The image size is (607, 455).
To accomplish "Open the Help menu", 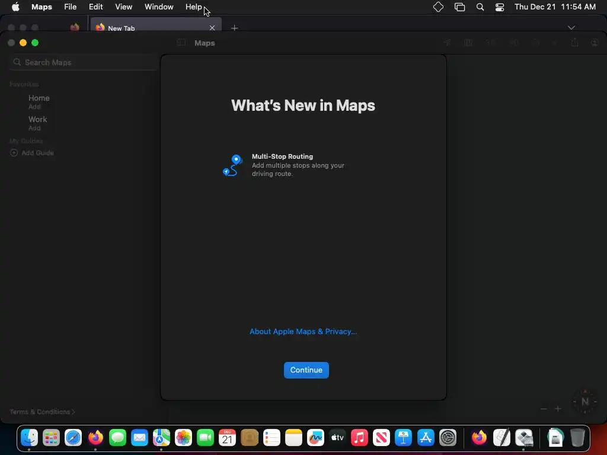I will [194, 7].
